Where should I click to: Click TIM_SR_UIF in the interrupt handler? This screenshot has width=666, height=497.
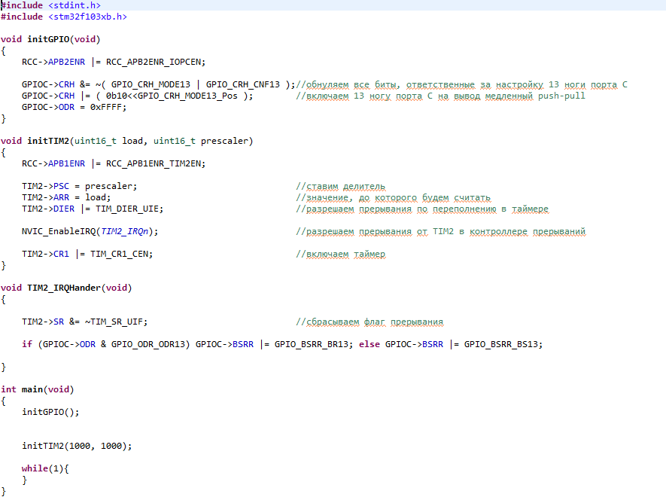point(116,322)
